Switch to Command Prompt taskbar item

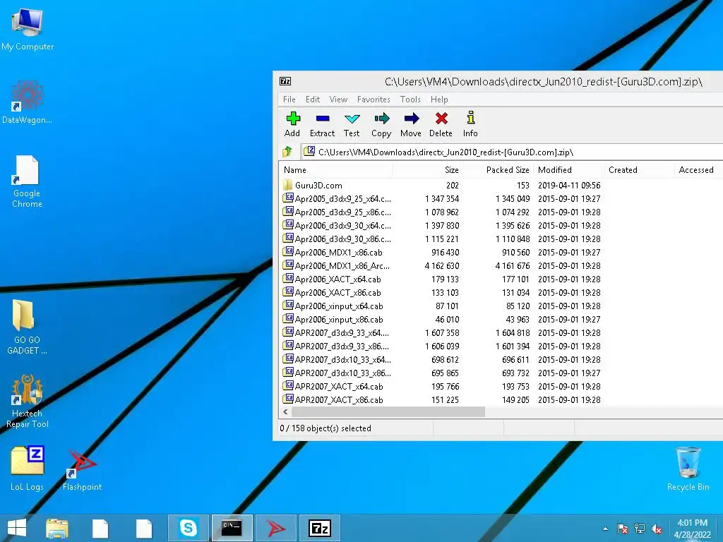pos(232,528)
